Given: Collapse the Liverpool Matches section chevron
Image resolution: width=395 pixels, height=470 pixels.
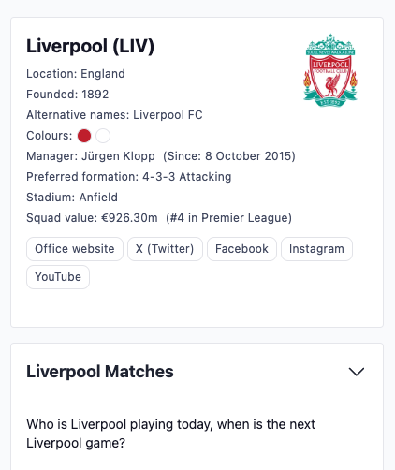Looking at the screenshot, I should pyautogui.click(x=357, y=372).
